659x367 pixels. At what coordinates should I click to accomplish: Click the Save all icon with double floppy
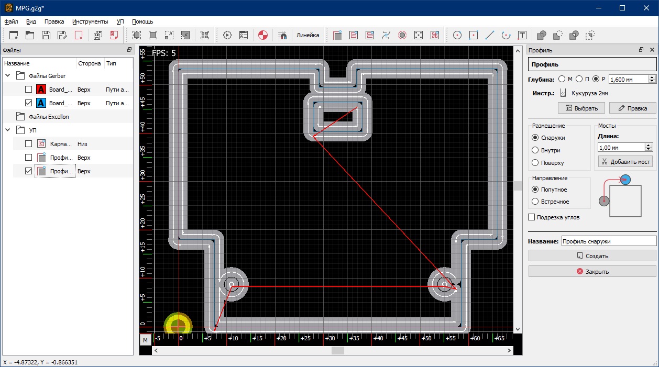pos(98,35)
